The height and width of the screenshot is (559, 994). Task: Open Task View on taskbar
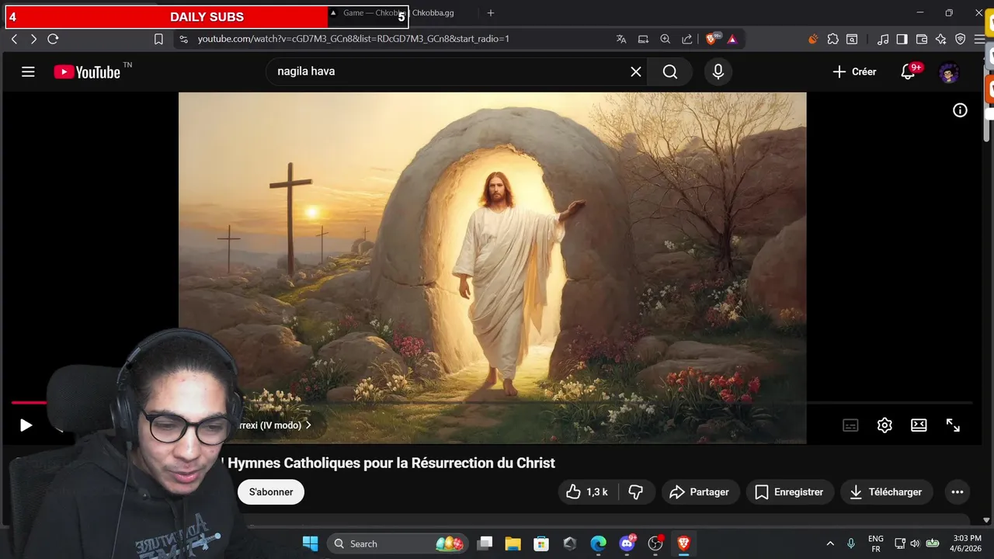click(x=485, y=543)
